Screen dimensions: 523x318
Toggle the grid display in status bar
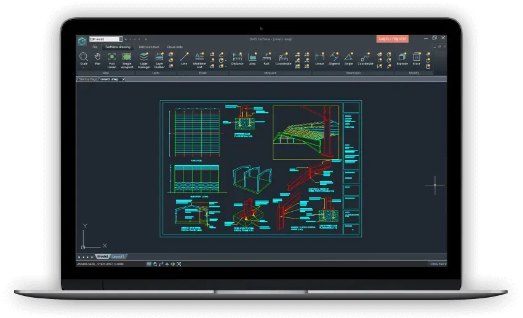pos(149,264)
